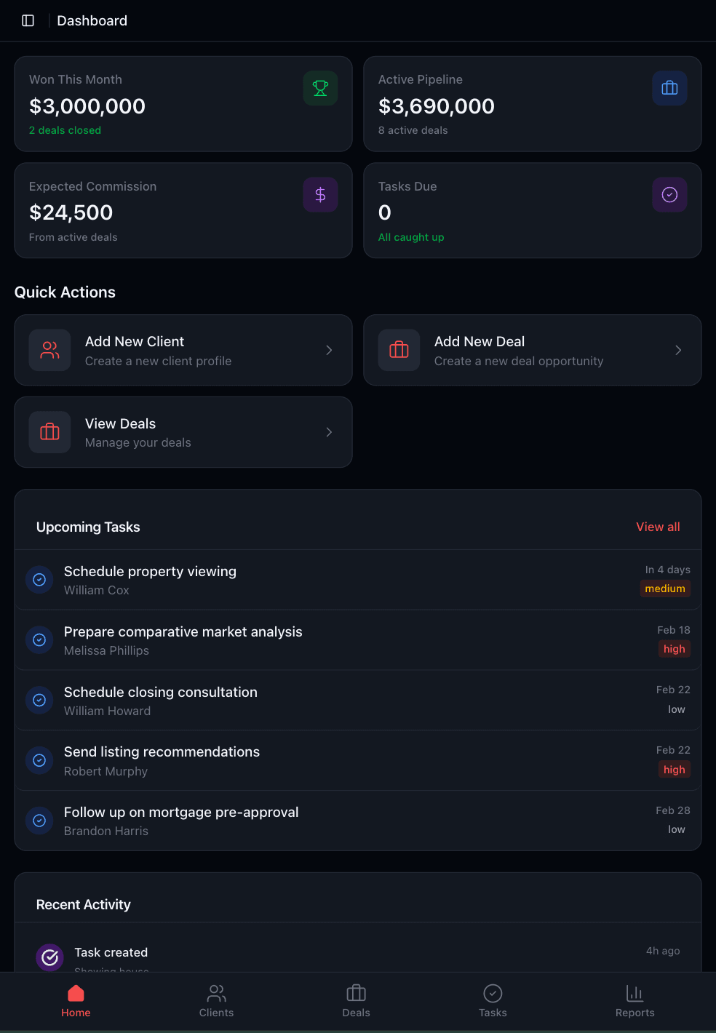The height and width of the screenshot is (1033, 716).
Task: Click the dollar icon on Expected Commission card
Action: [x=320, y=194]
